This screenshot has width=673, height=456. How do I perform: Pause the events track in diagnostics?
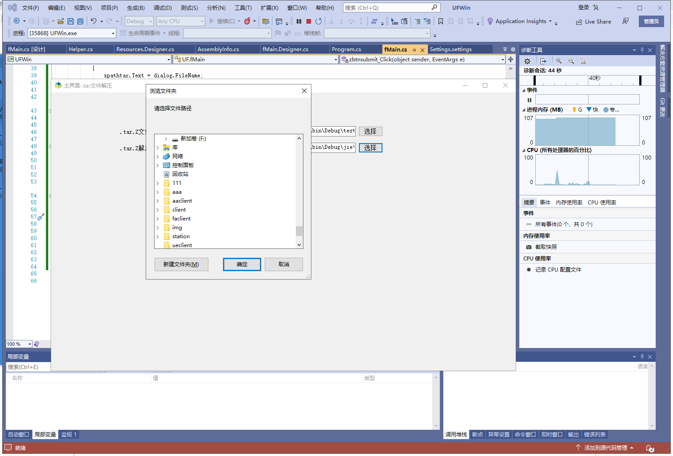pos(530,100)
